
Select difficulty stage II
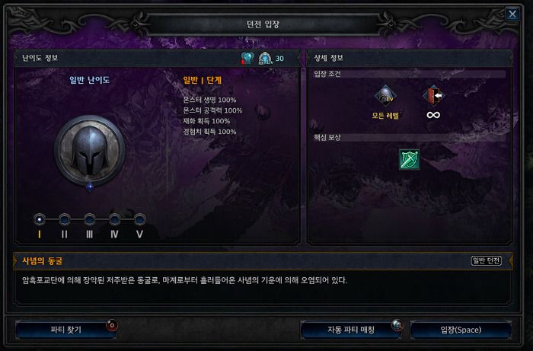click(65, 219)
